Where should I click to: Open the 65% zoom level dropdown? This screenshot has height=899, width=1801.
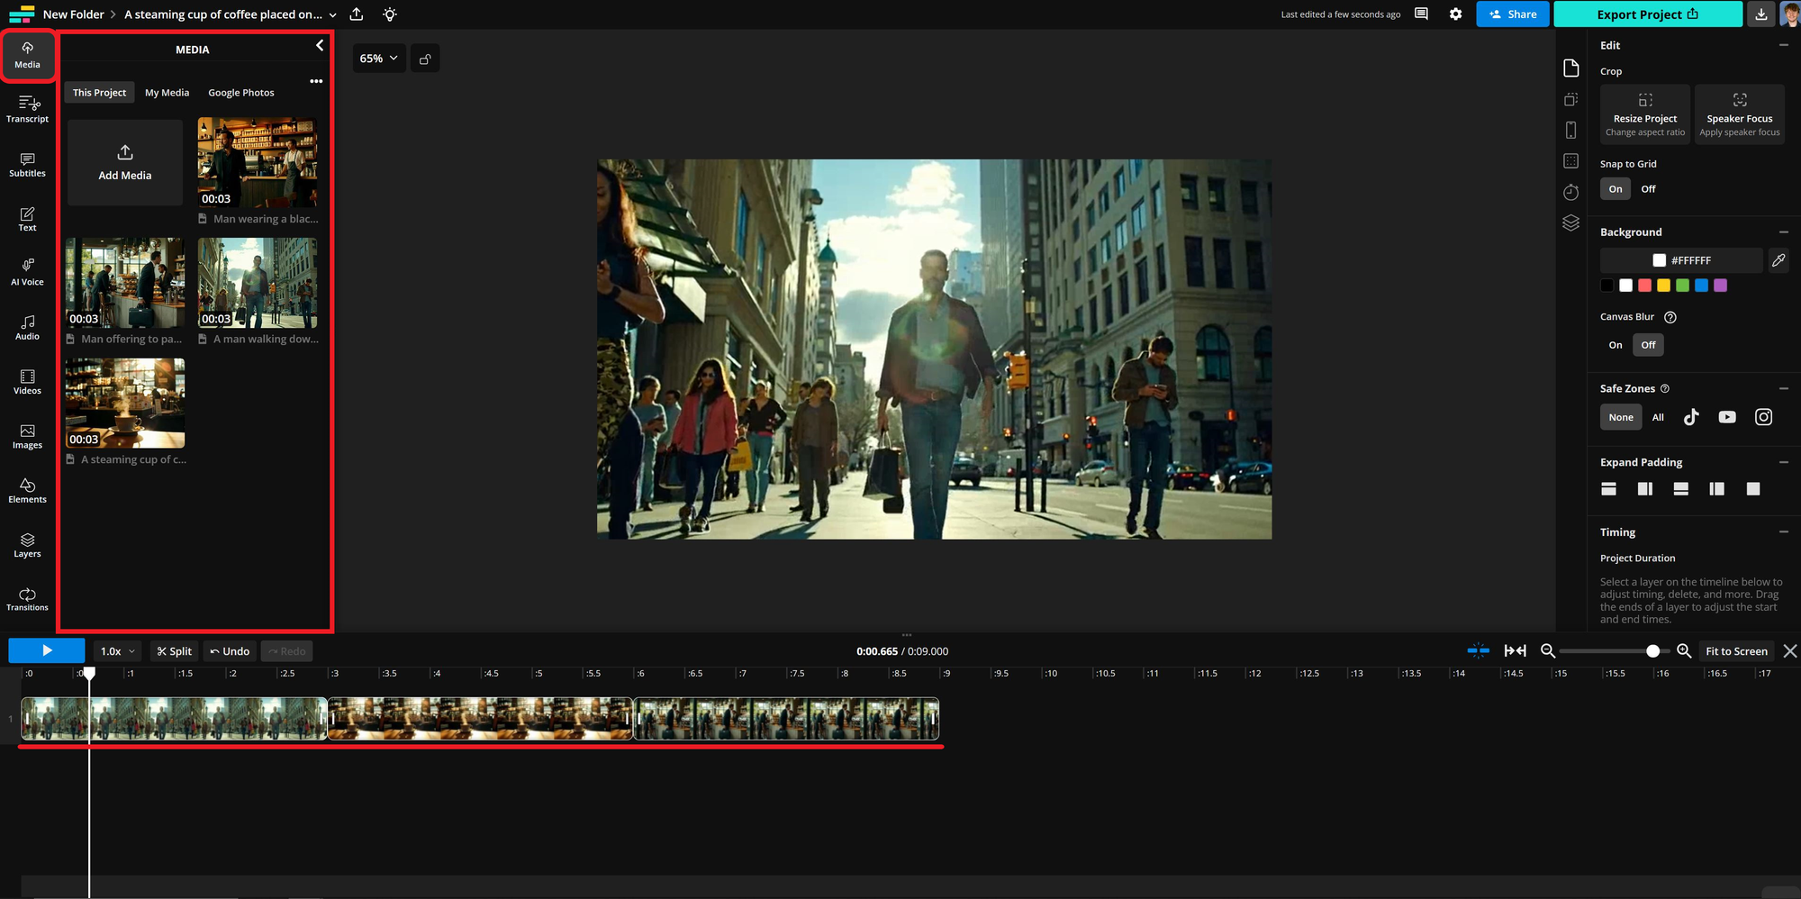click(378, 58)
